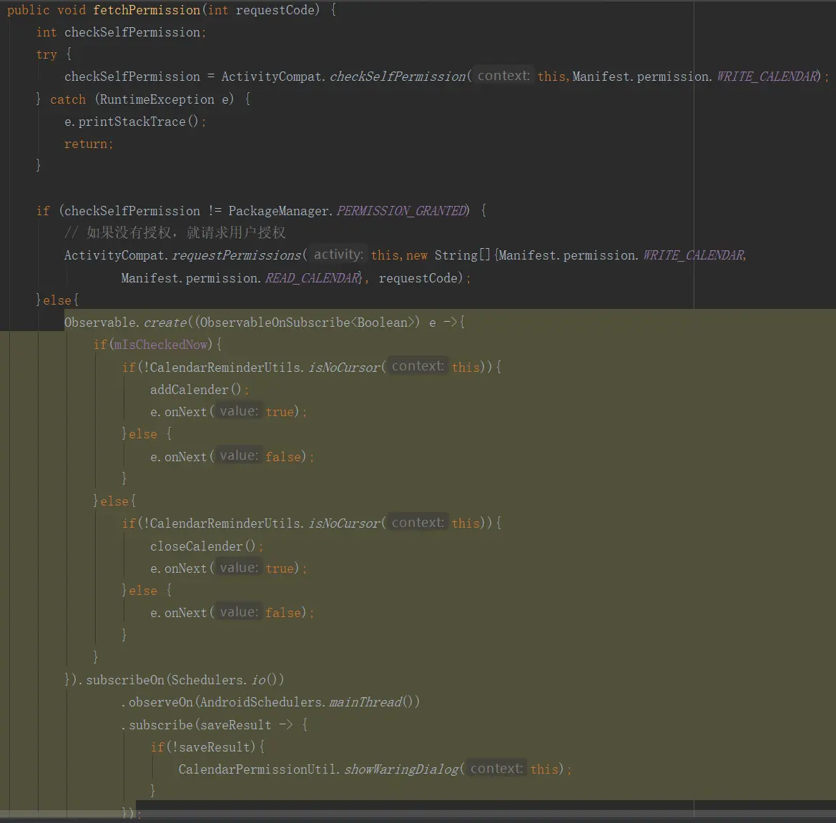
Task: Click the PERMISSION_GRANTED constant
Action: coord(401,211)
